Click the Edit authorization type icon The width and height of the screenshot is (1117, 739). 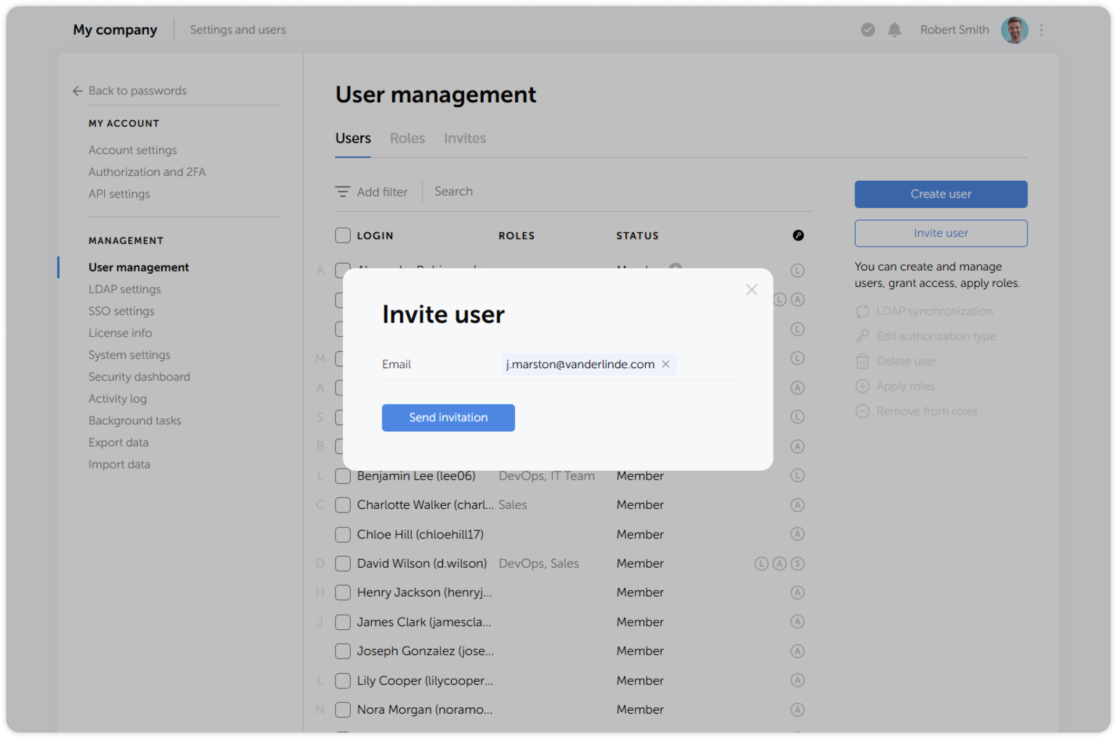(862, 336)
